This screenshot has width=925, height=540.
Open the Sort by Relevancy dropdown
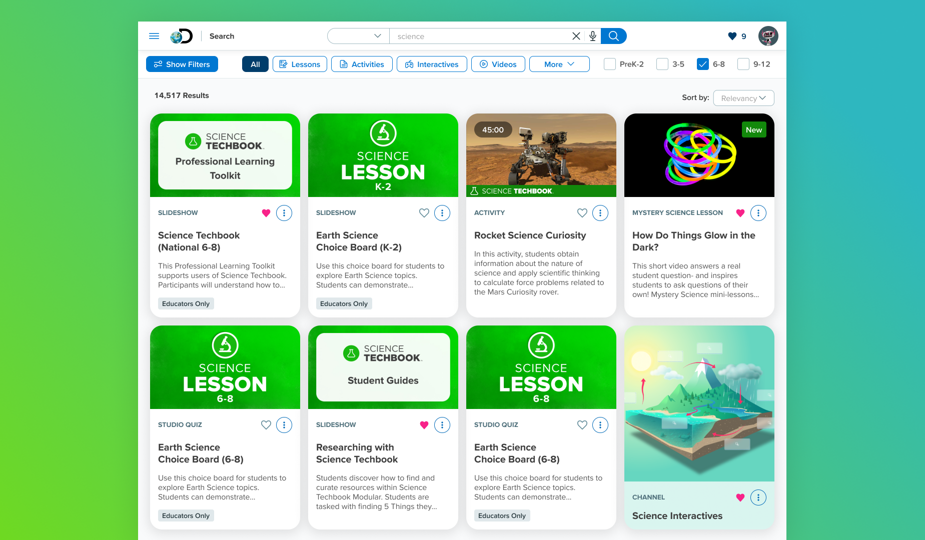tap(743, 98)
